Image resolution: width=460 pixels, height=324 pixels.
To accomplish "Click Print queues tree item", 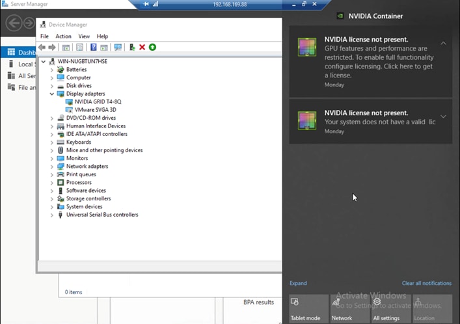I will [81, 174].
